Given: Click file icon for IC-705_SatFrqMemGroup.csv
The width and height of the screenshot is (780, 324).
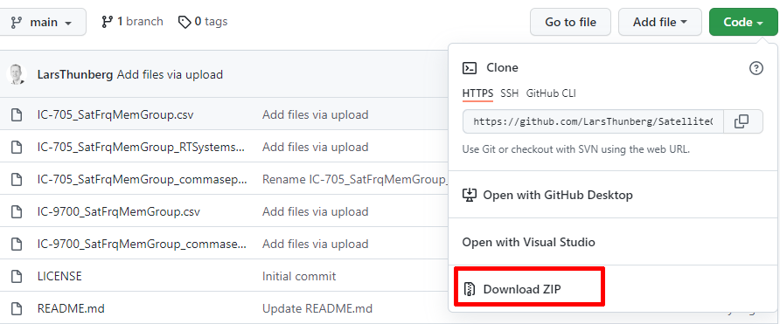Looking at the screenshot, I should pyautogui.click(x=17, y=115).
